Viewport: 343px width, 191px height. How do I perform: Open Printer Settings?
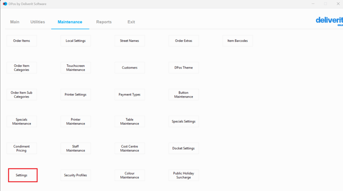pyautogui.click(x=76, y=94)
